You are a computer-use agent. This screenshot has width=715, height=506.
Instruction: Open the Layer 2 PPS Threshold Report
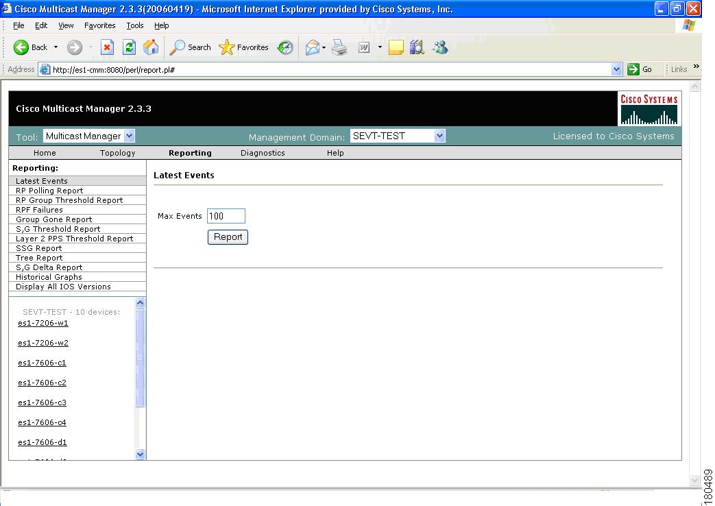click(x=77, y=239)
